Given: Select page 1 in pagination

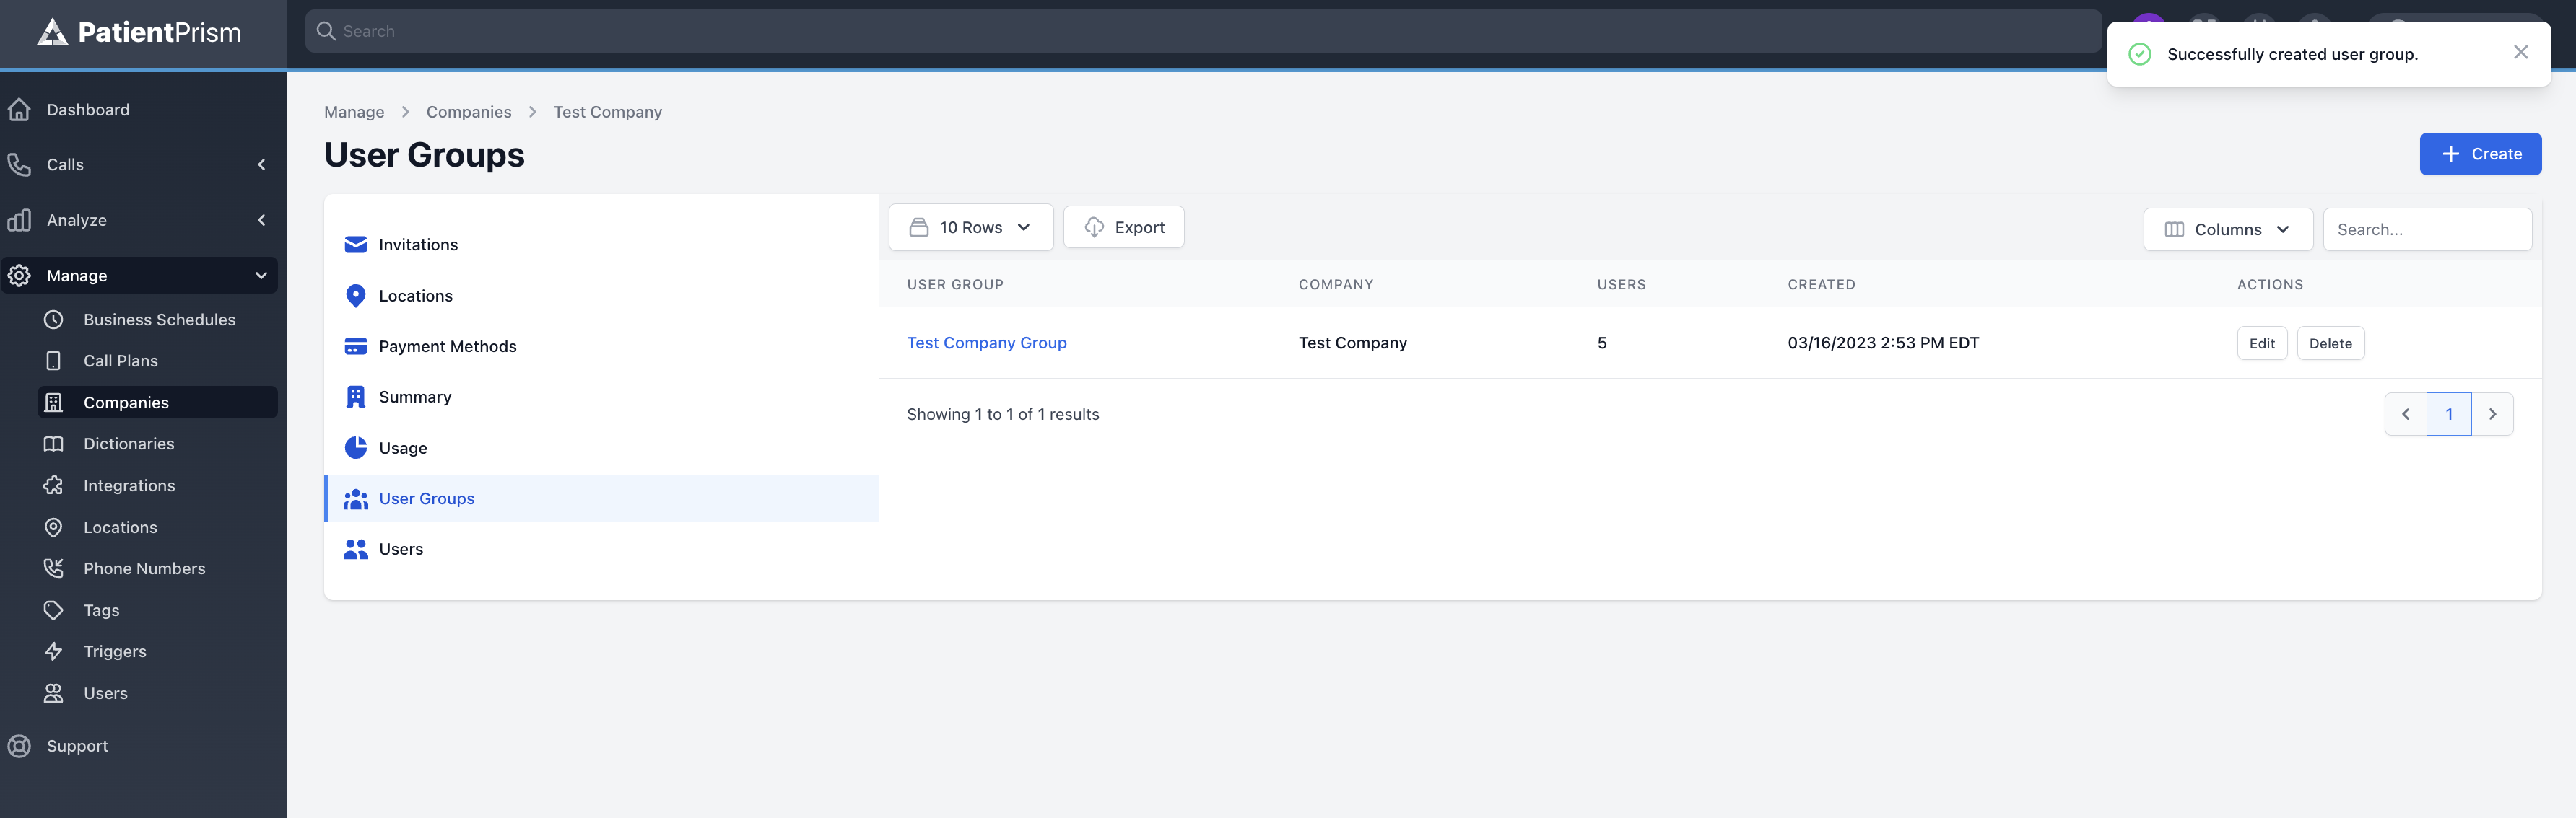Looking at the screenshot, I should pyautogui.click(x=2448, y=415).
